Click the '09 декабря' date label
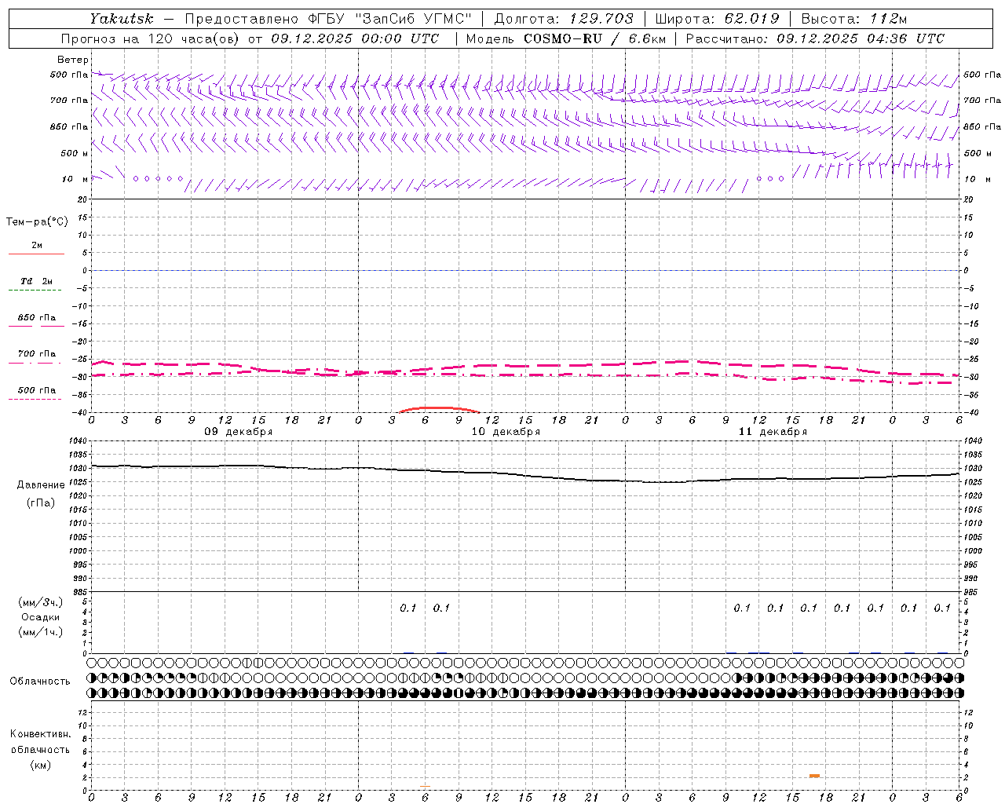Viewport: 1005px width, 804px height. tap(239, 432)
